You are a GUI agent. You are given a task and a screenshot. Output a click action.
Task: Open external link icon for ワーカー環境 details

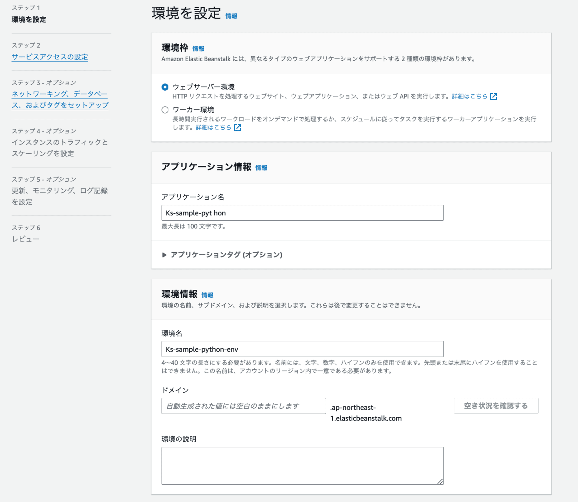click(x=238, y=127)
